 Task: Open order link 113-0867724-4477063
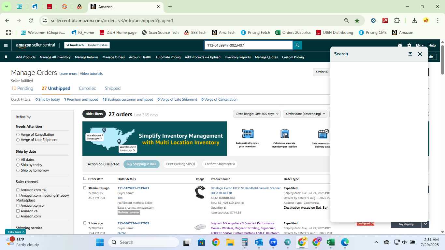point(133,223)
